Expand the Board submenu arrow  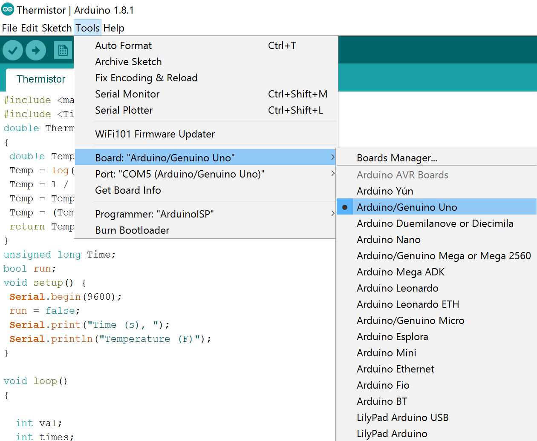point(333,157)
